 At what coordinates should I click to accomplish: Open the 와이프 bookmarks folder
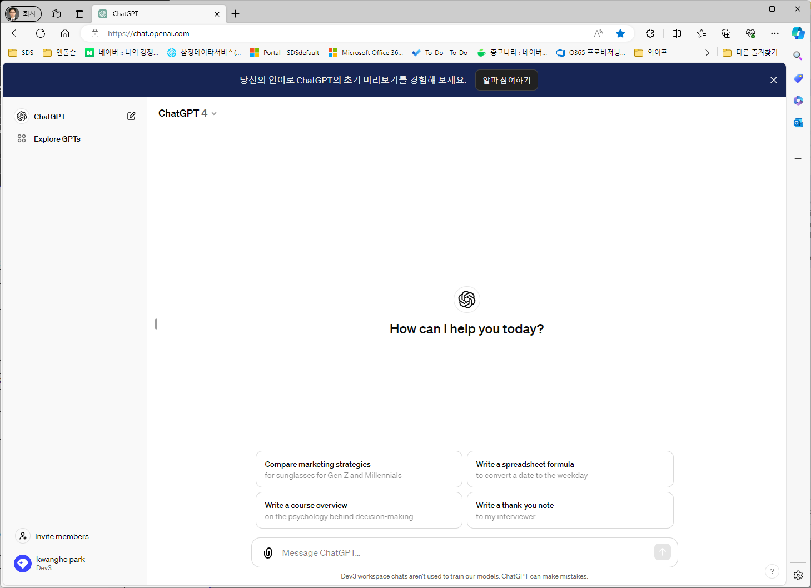(651, 53)
